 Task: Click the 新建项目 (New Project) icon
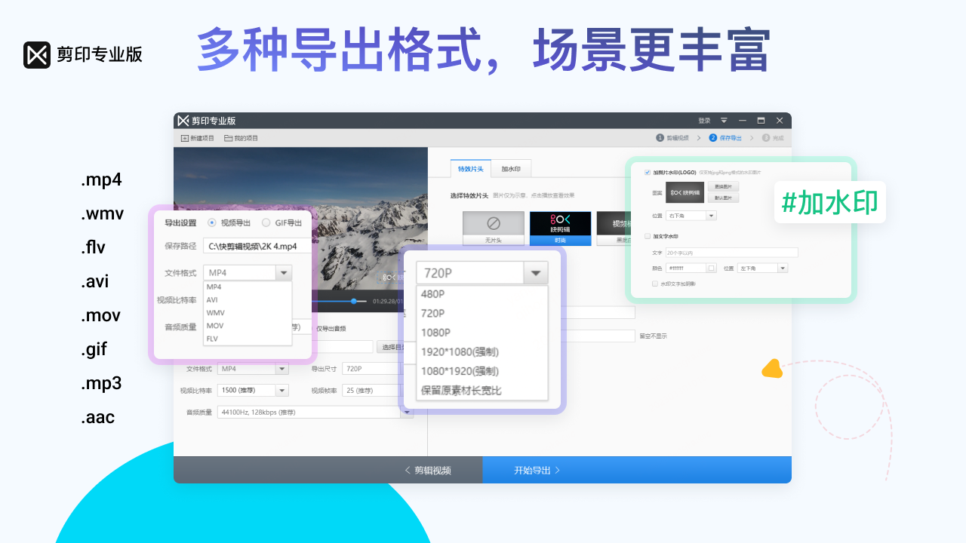click(185, 137)
